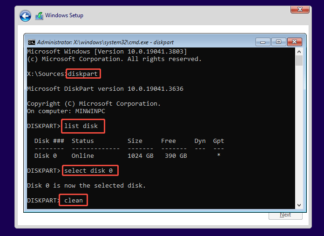
Task: Click the 'select disk 0' command text
Action: (88, 170)
